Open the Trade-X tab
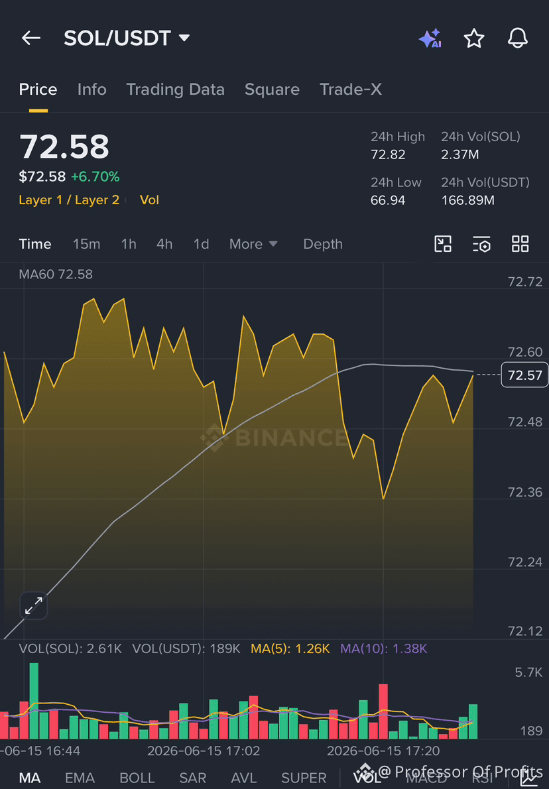The image size is (549, 789). pos(351,90)
